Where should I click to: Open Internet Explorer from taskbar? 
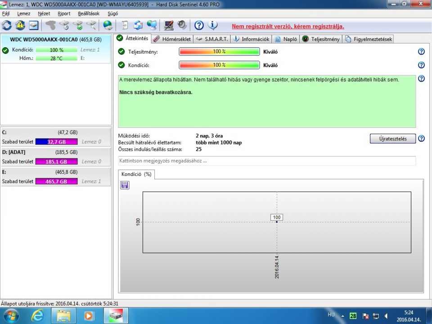click(x=37, y=316)
